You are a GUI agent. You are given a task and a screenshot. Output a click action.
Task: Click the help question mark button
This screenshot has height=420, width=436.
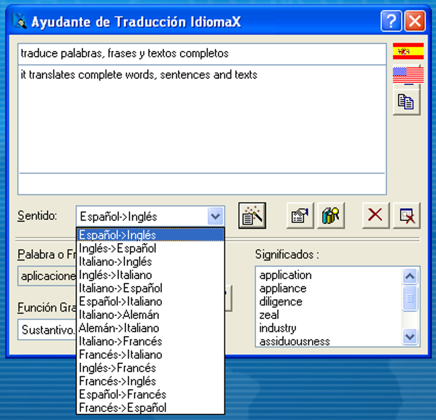(391, 21)
